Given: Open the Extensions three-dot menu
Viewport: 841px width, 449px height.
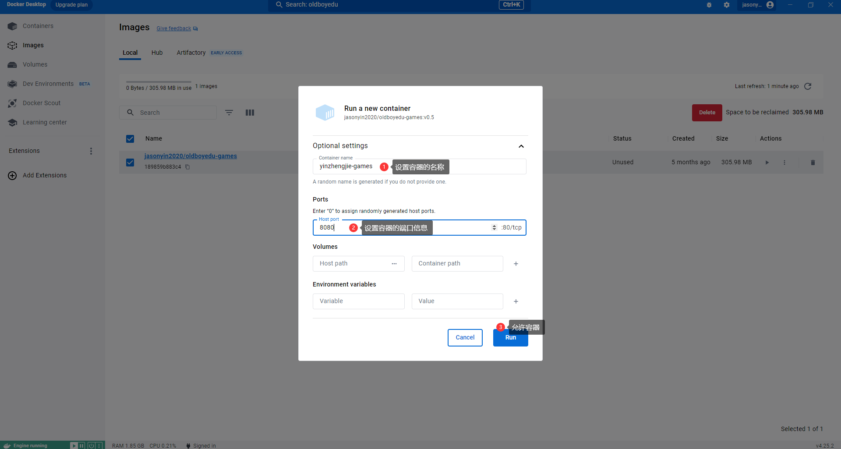Looking at the screenshot, I should [91, 151].
